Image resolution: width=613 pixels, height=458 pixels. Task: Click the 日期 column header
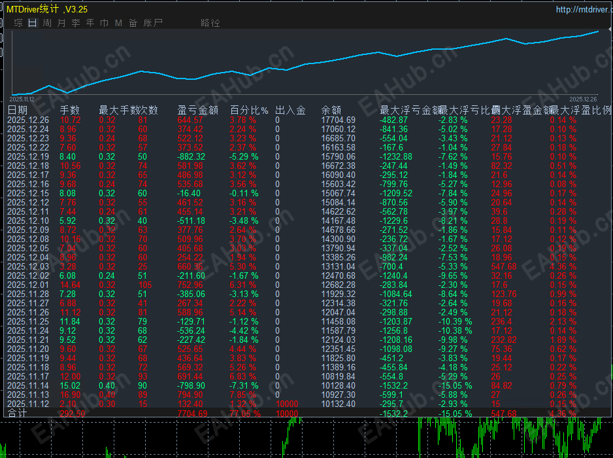click(x=18, y=110)
